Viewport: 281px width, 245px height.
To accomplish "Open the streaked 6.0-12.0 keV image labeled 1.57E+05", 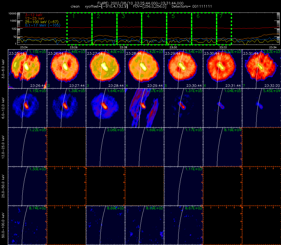I will (x=145, y=108).
